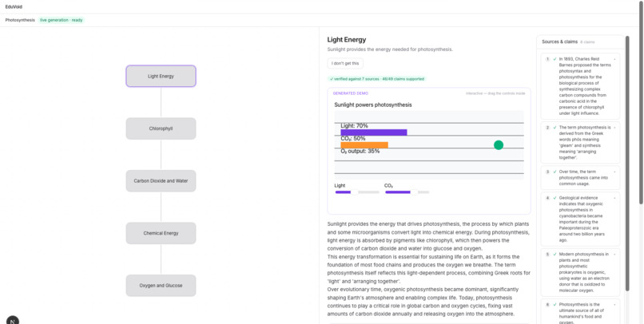Screen dimensions: 644x324
Task: Click the purple Light 70% bar
Action: click(x=374, y=132)
